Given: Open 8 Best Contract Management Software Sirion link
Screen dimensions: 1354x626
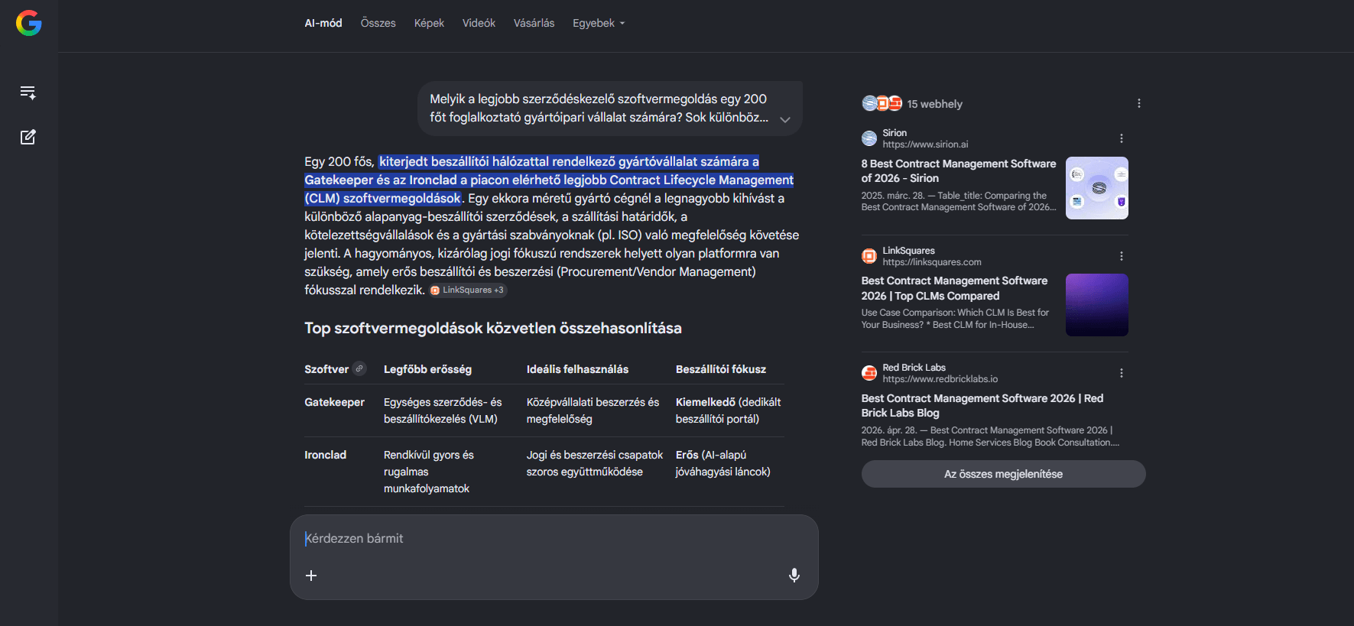Looking at the screenshot, I should pyautogui.click(x=959, y=170).
